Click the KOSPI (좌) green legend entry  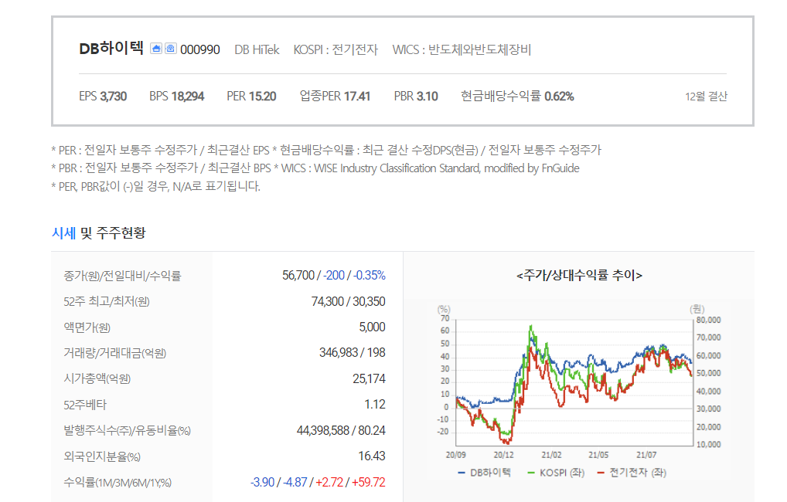[556, 473]
